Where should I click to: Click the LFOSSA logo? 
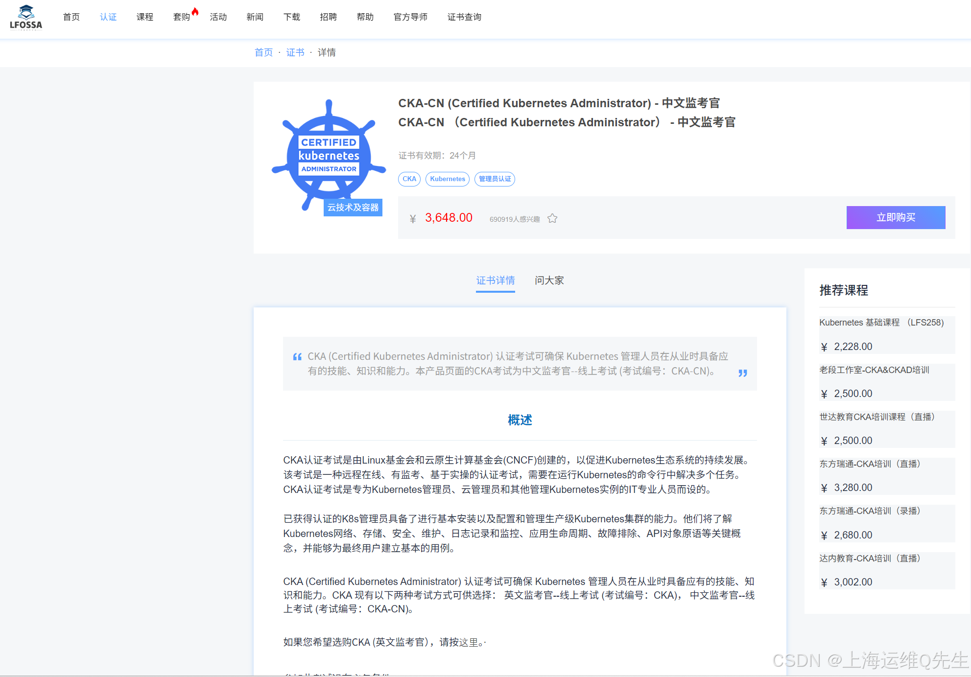click(x=26, y=18)
